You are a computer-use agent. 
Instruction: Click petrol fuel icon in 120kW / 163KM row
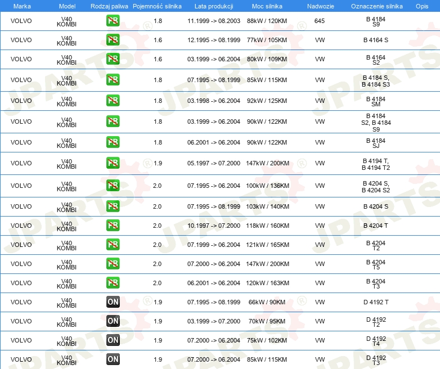coord(113,282)
